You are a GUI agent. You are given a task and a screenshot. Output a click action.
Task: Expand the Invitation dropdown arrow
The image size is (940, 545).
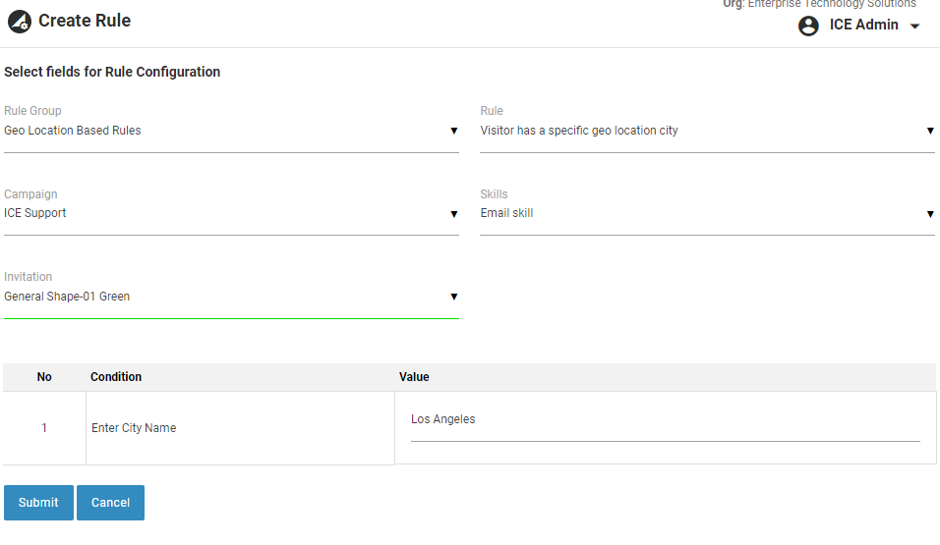click(453, 297)
